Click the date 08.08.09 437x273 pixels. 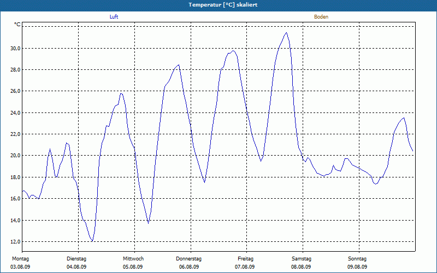[301, 267]
